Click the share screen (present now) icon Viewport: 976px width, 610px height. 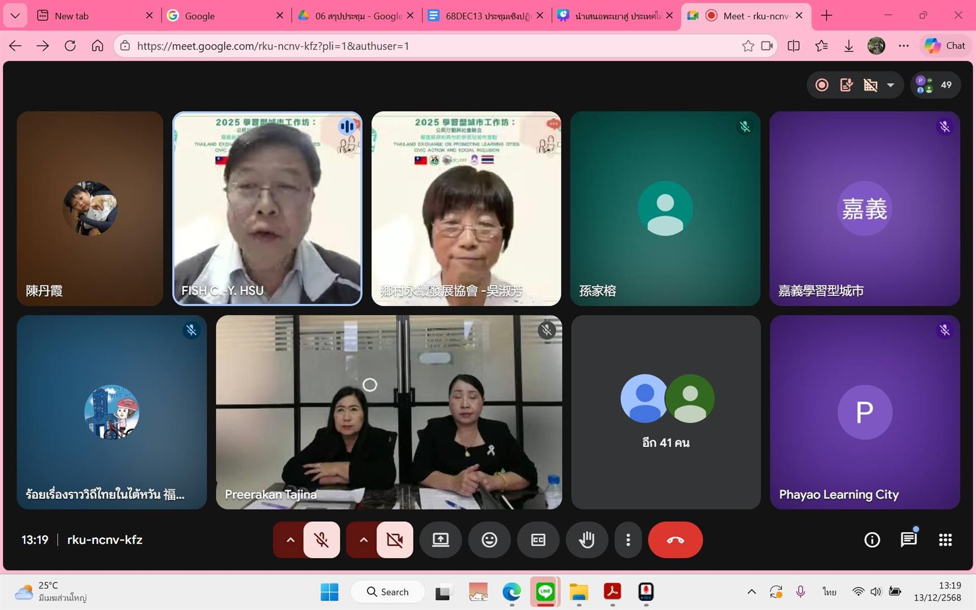[x=441, y=540]
